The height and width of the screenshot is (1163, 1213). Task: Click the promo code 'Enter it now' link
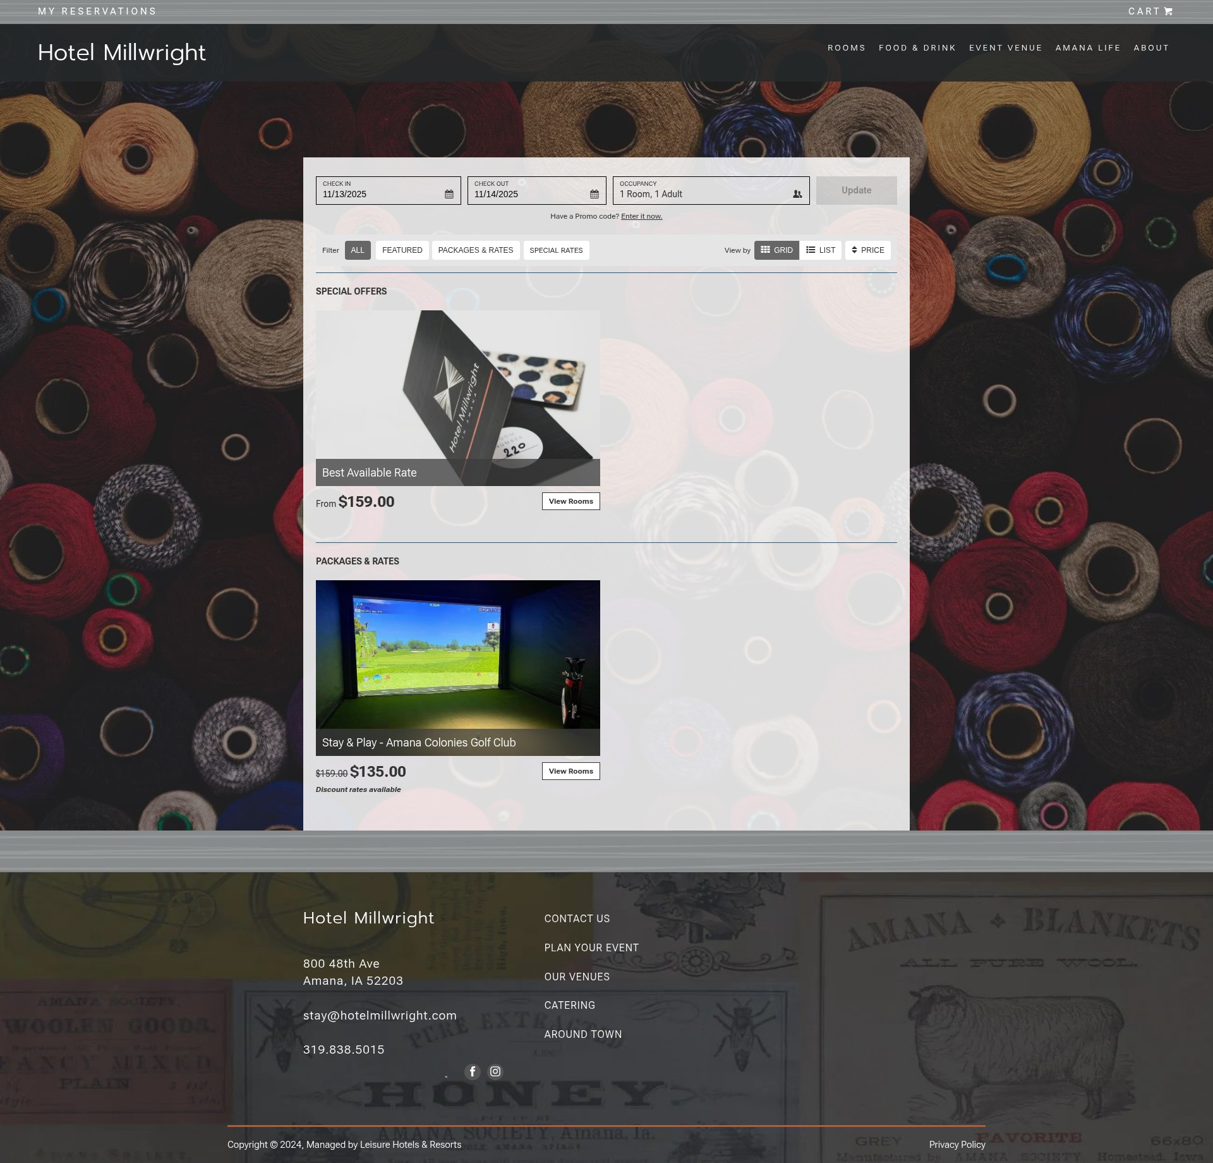coord(641,216)
